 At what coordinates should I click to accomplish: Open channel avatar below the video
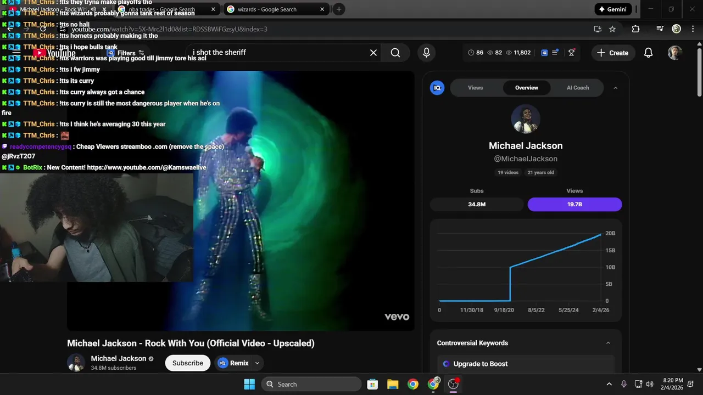[76, 363]
